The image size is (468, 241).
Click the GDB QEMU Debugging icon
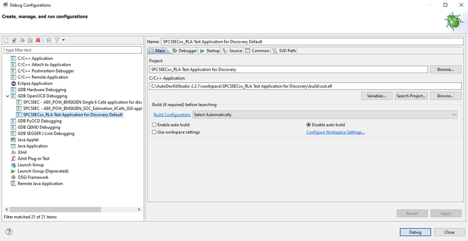click(x=13, y=127)
